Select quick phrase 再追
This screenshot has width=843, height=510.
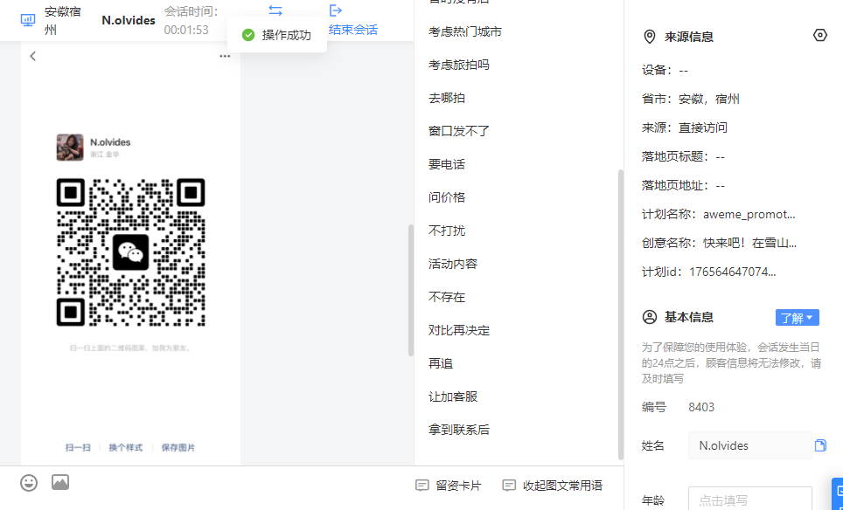coord(441,363)
